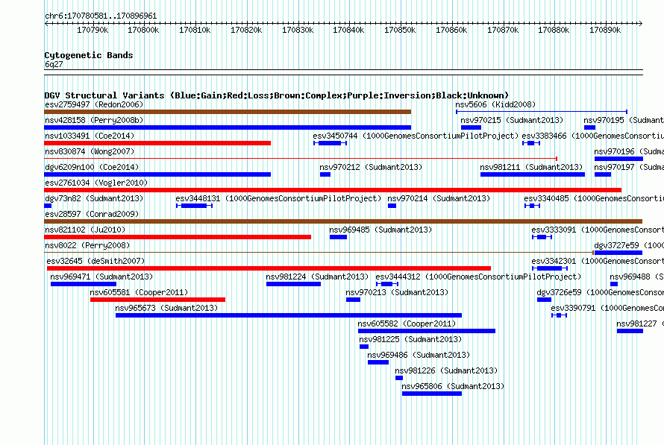
Task: Click the Cytogenetic Bands track title
Action: [x=89, y=55]
